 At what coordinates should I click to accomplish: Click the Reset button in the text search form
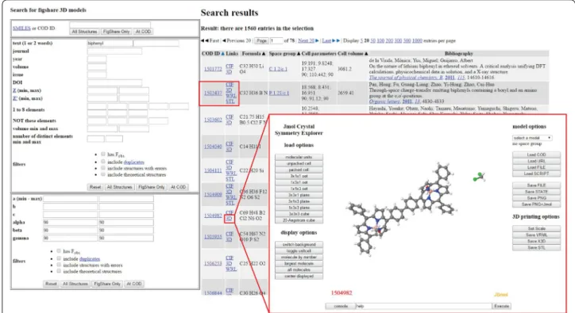point(95,187)
